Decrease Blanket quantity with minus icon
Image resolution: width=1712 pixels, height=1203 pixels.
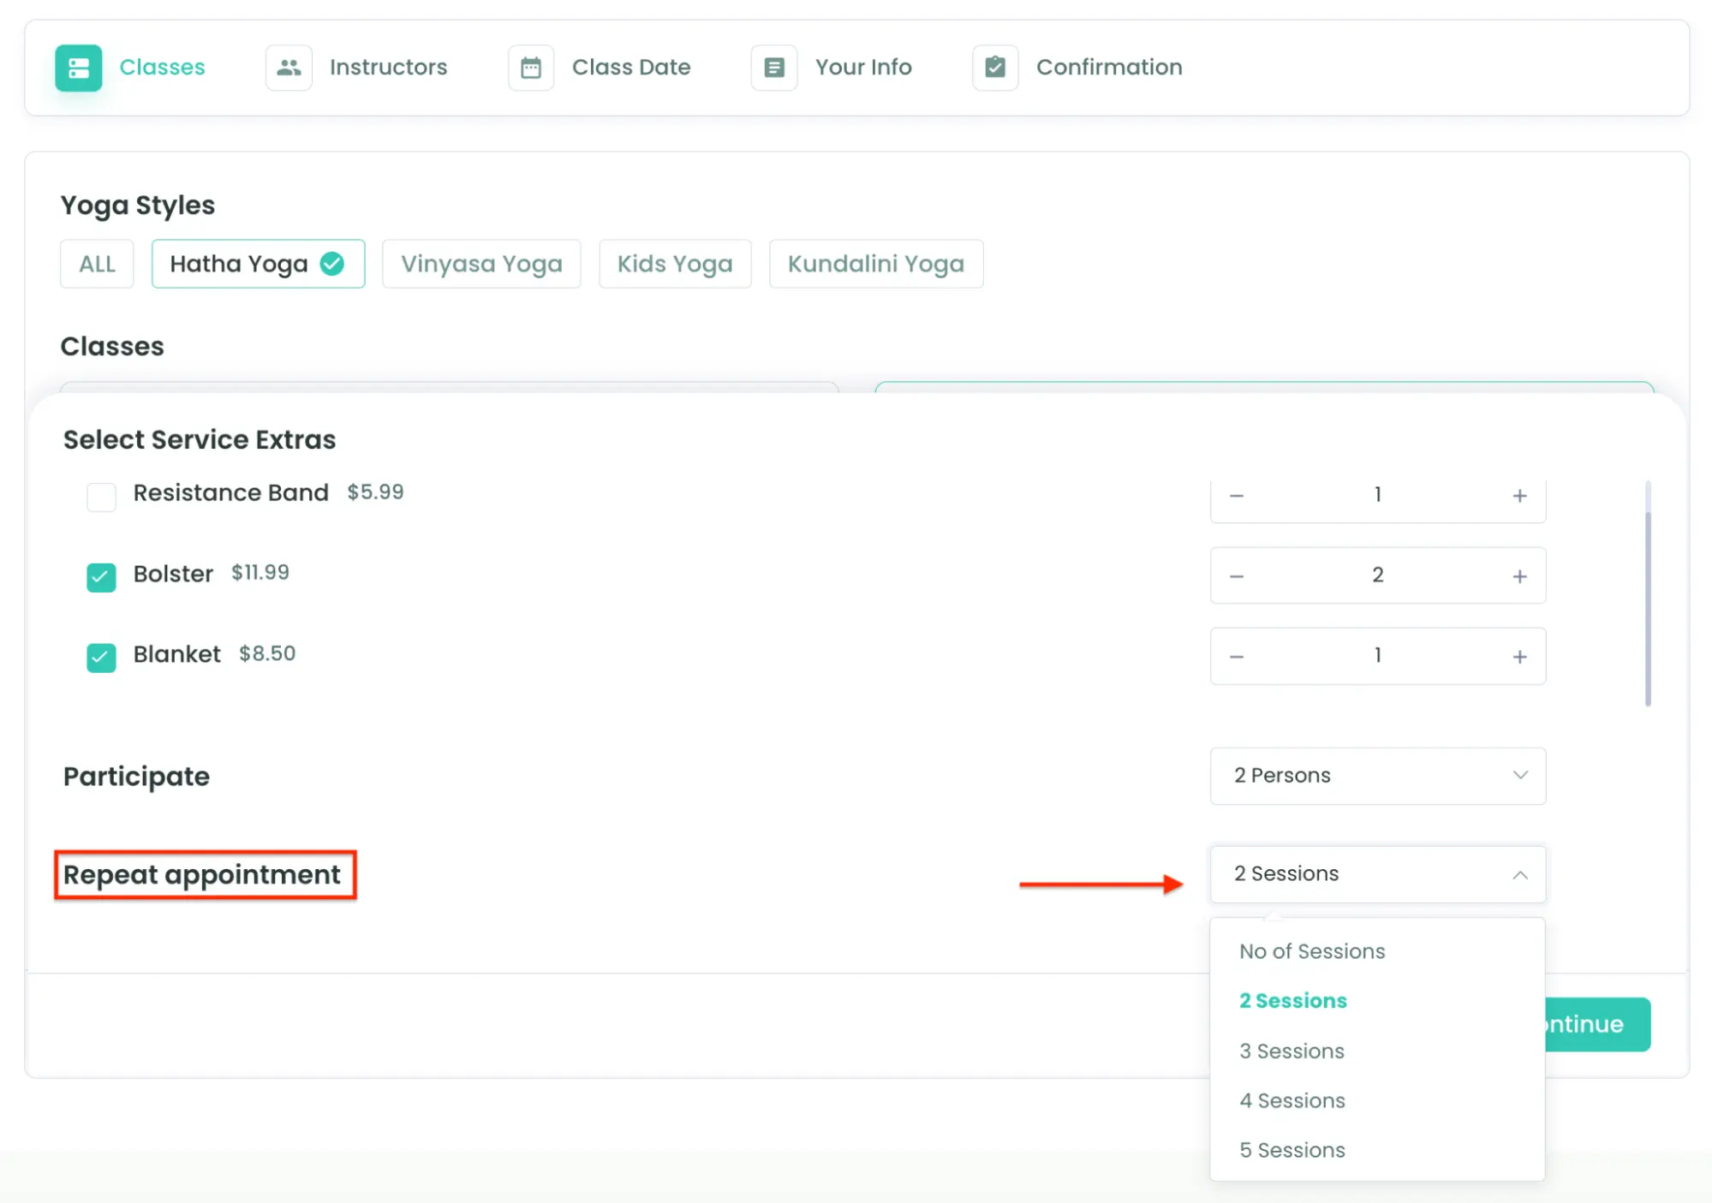(x=1236, y=657)
